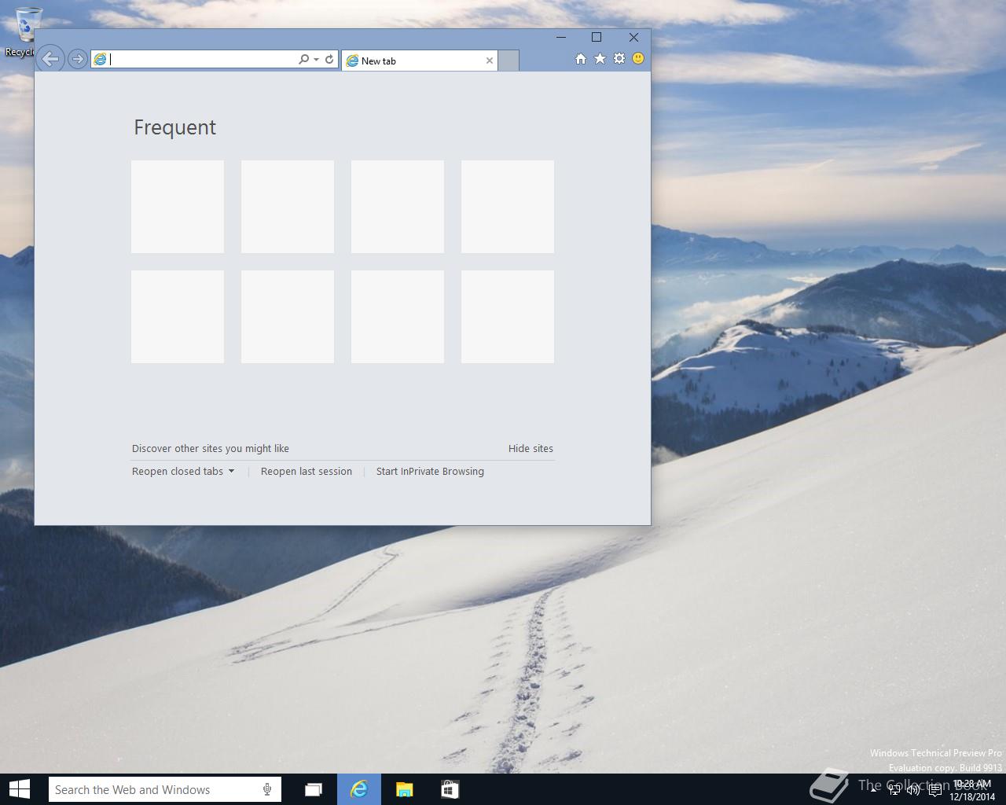Screen dimensions: 1006x805
Task: Select the New tab tab
Action: coord(420,61)
